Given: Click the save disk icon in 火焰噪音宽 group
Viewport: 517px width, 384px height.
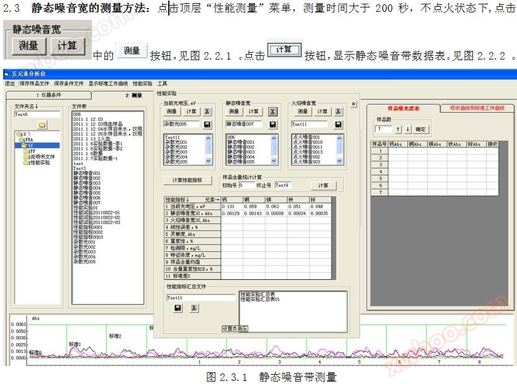Looking at the screenshot, I should point(338,124).
